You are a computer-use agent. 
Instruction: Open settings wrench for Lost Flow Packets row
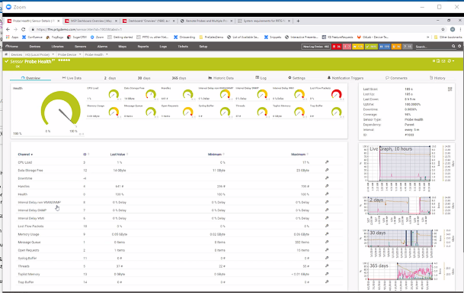tap(327, 226)
